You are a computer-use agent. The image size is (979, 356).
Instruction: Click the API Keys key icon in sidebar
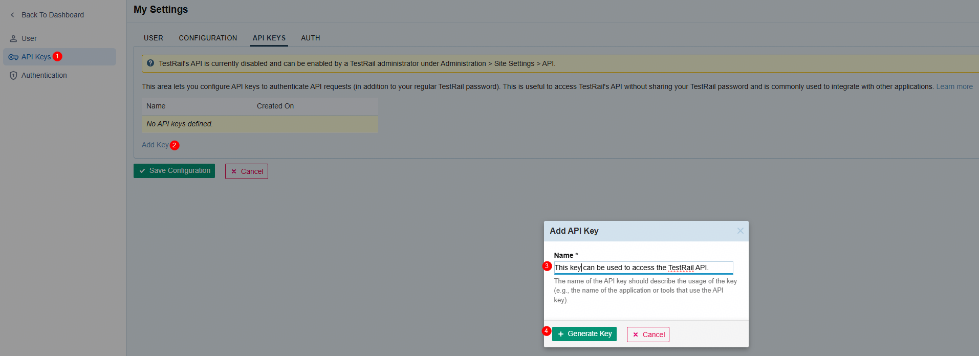[x=13, y=57]
